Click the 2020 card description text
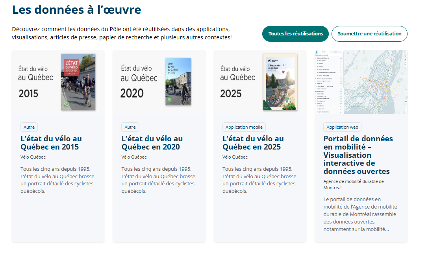This screenshot has height=253, width=428. (x=158, y=180)
